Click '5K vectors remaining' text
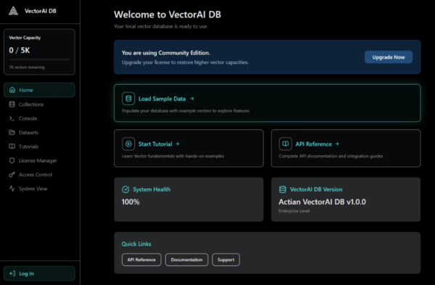 (x=27, y=67)
